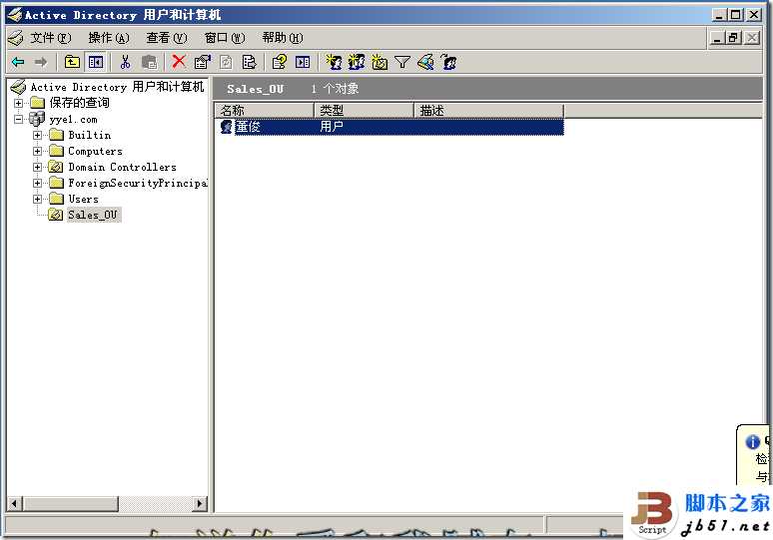Select the Sales_OU organizational unit
This screenshot has width=773, height=540.
coord(93,215)
